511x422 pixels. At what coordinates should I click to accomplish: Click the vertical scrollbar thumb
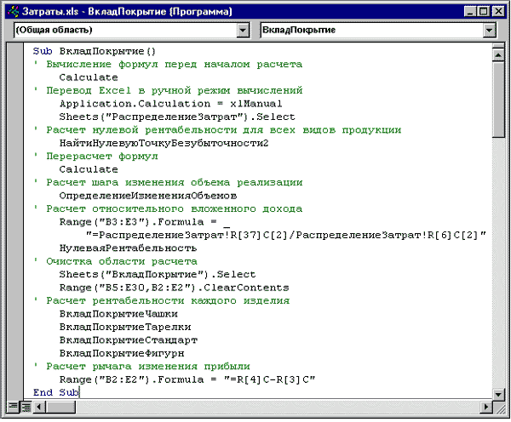pyautogui.click(x=498, y=100)
